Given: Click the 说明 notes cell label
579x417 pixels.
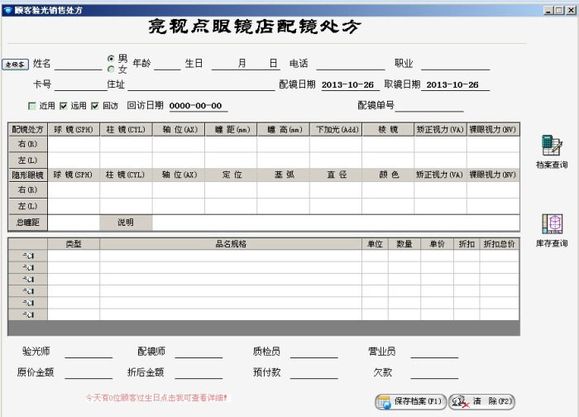Looking at the screenshot, I should [126, 223].
